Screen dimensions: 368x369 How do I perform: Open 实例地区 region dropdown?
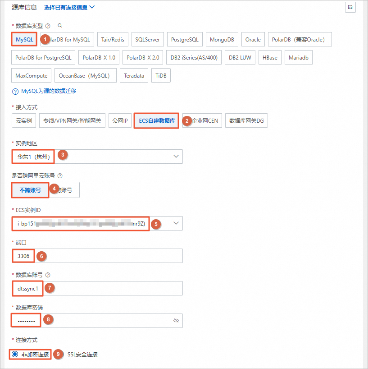(x=97, y=157)
